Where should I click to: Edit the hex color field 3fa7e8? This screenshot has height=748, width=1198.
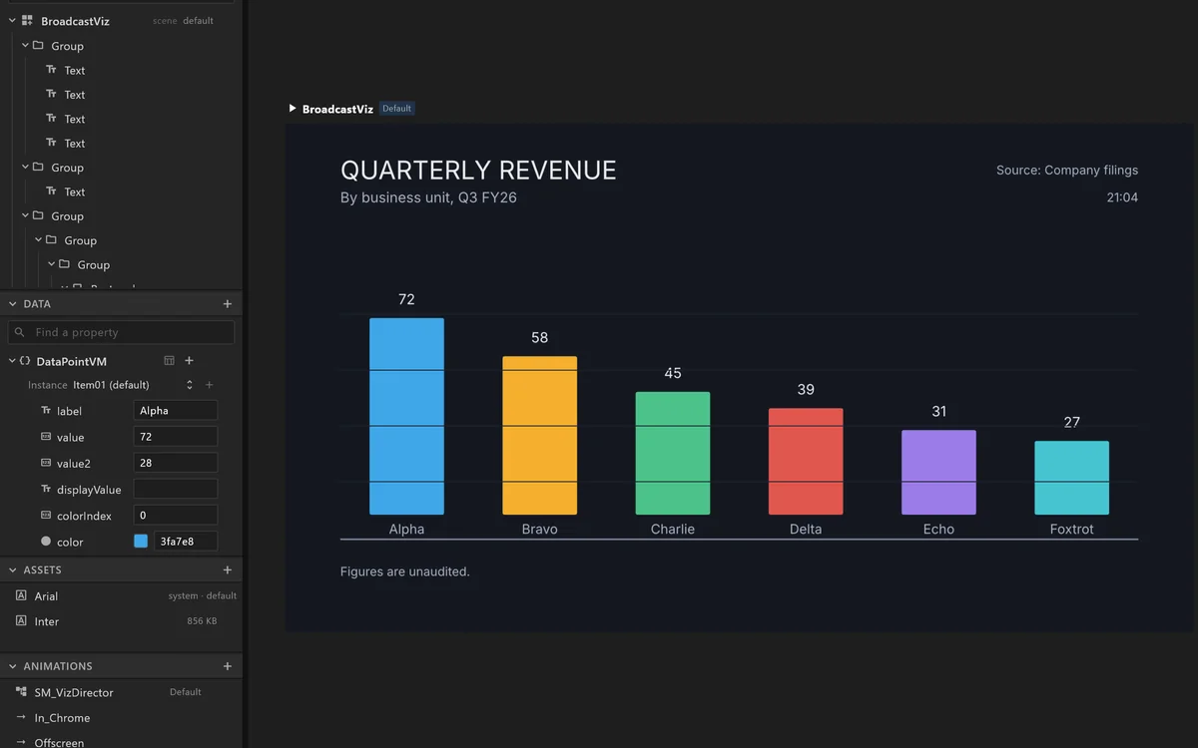pos(186,542)
